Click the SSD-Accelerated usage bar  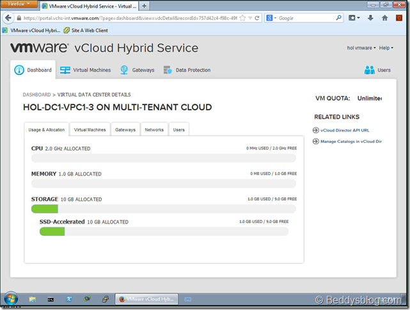tap(164, 231)
